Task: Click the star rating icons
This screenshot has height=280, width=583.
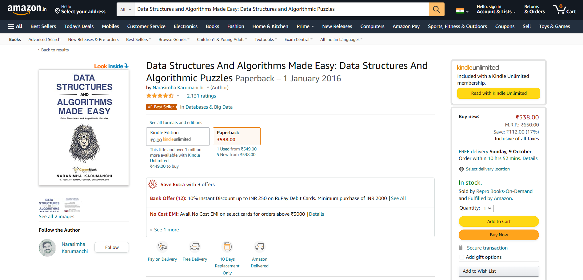Action: tap(160, 96)
